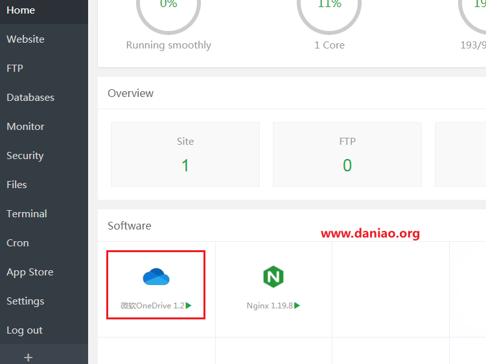Click the plus icon under the sidebar
Screen dimensions: 486x364
pyautogui.click(x=29, y=358)
